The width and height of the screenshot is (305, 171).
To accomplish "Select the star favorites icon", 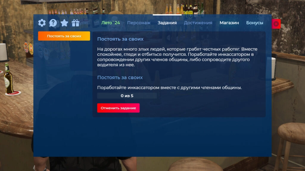I will (64, 22).
